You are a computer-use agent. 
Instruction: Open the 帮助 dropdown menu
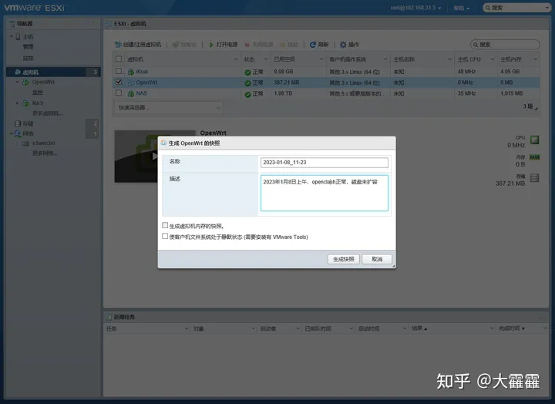(460, 8)
